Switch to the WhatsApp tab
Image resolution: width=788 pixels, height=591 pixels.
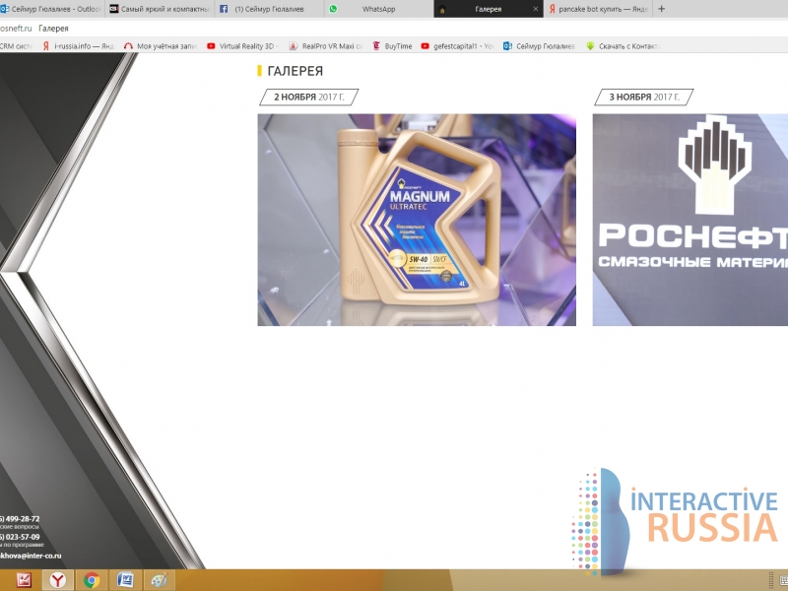tap(379, 9)
